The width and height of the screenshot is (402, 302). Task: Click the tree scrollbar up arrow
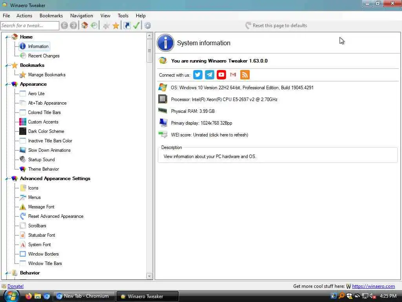point(149,36)
